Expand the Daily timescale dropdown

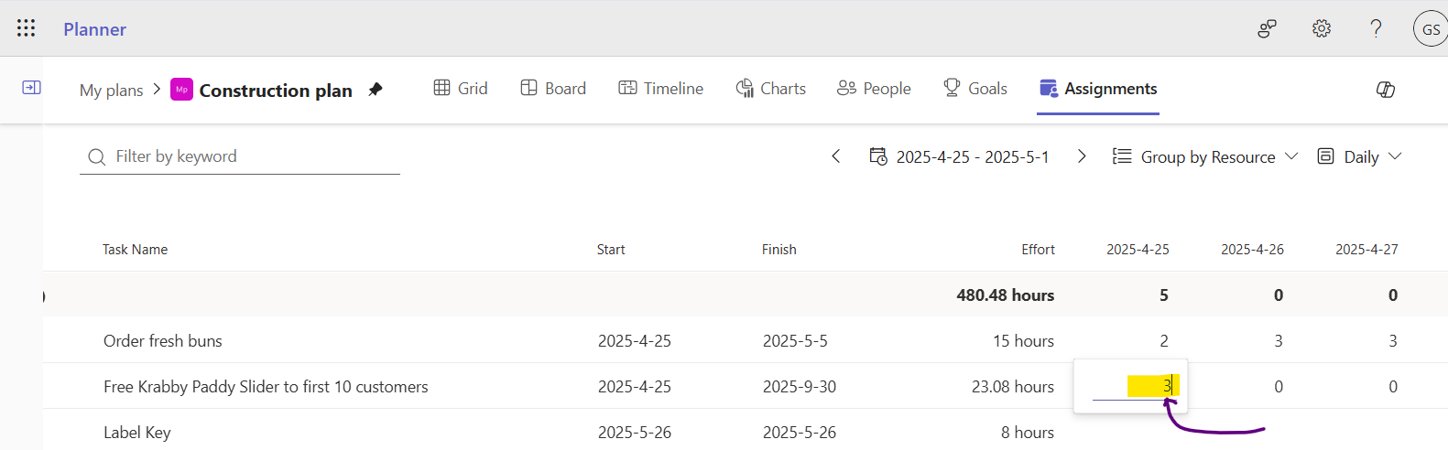click(1359, 157)
